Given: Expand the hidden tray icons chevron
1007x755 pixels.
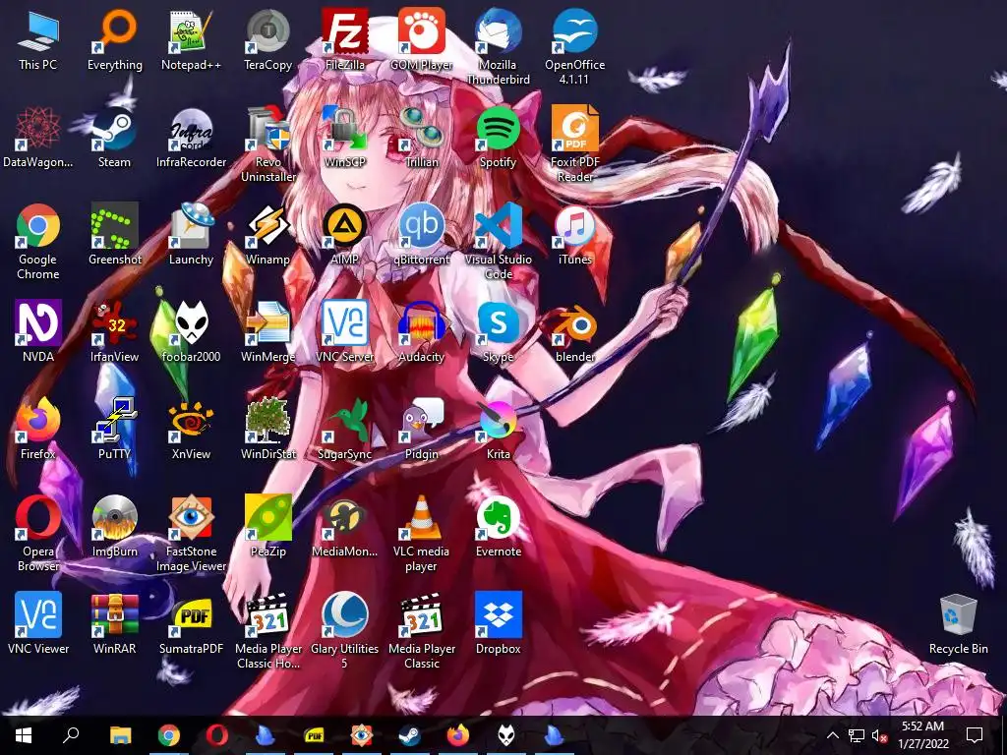Looking at the screenshot, I should click(832, 735).
